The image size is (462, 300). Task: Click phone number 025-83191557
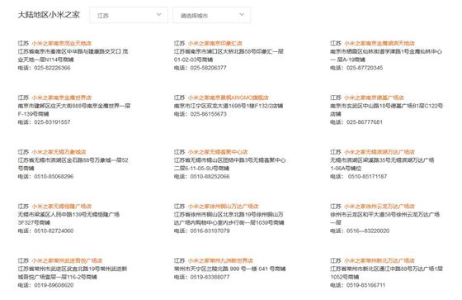[x=52, y=122]
